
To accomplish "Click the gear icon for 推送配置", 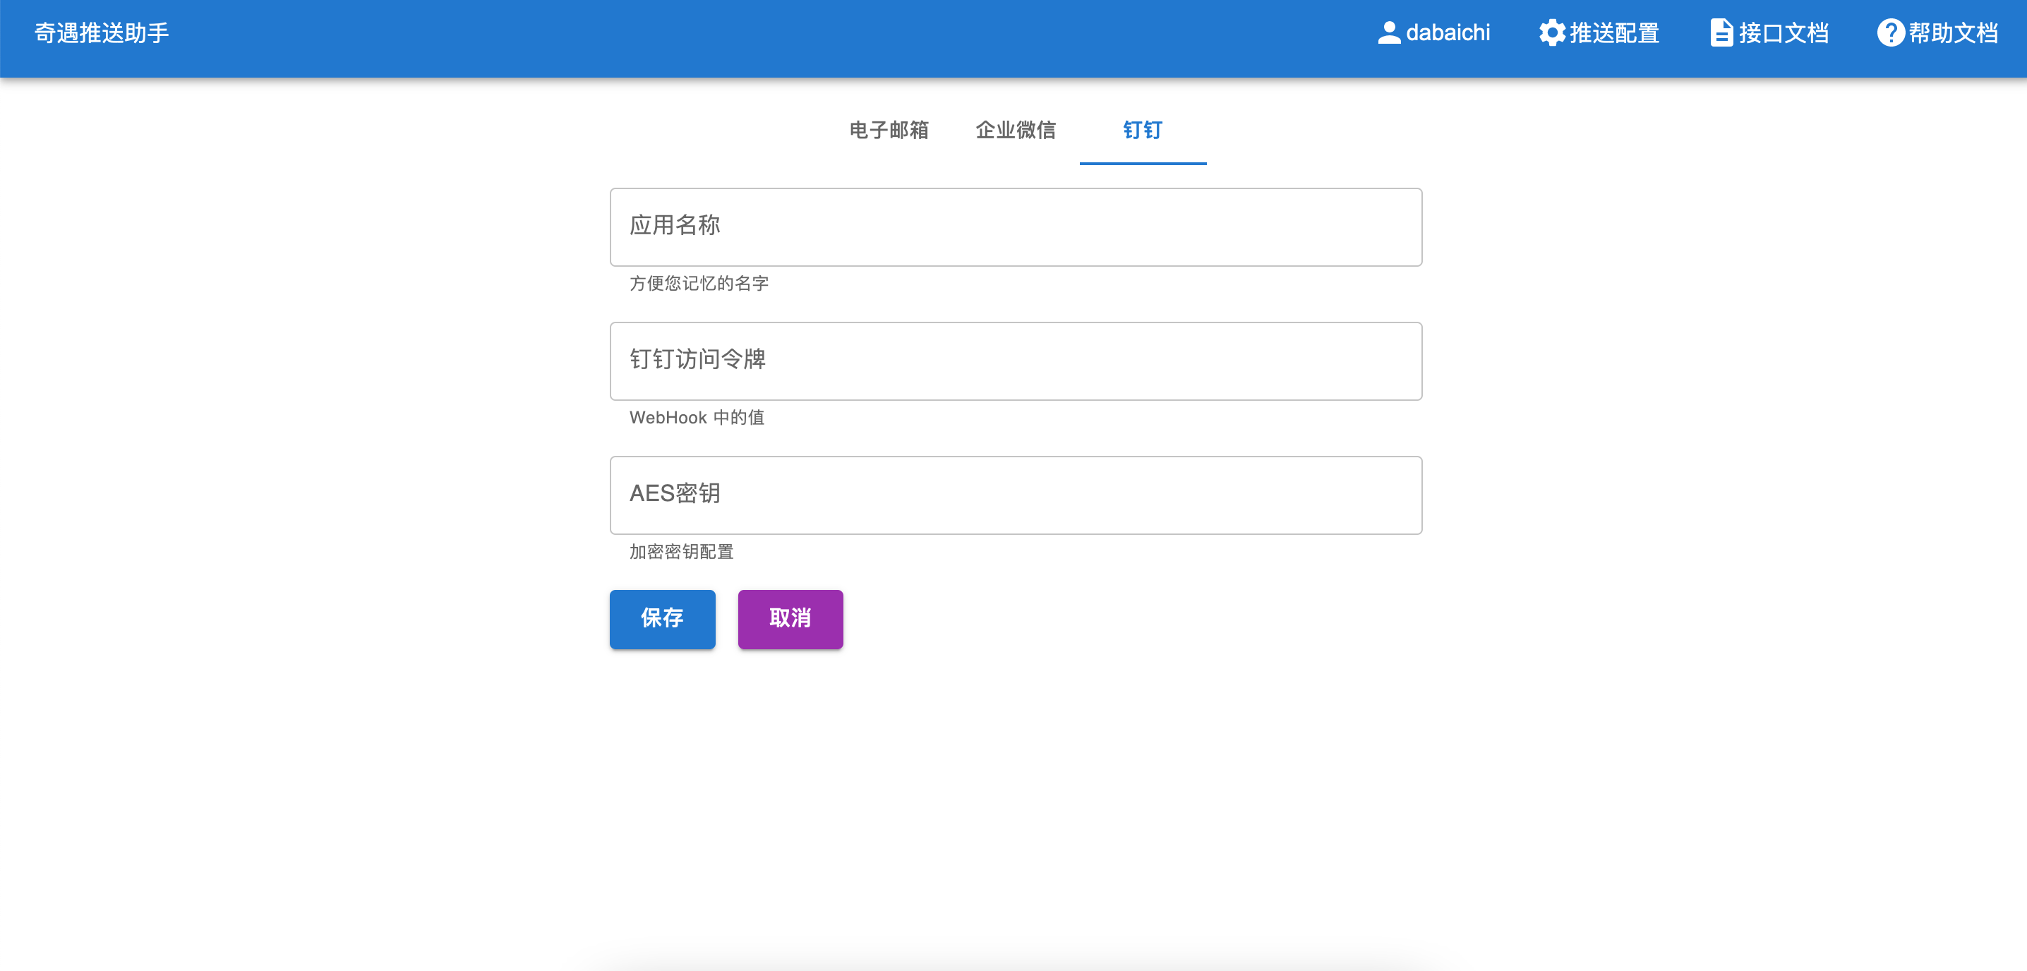I will tap(1552, 33).
